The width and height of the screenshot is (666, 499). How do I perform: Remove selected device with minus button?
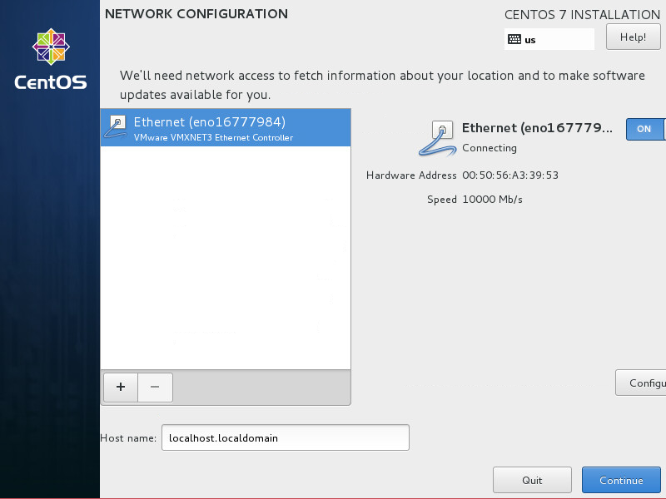pyautogui.click(x=155, y=387)
